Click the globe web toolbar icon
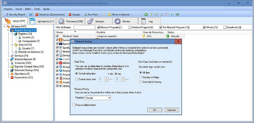 (177, 14)
